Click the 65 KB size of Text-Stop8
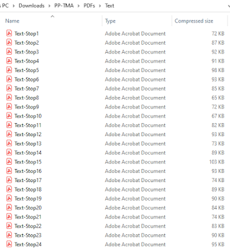230x248 pixels. click(218, 98)
